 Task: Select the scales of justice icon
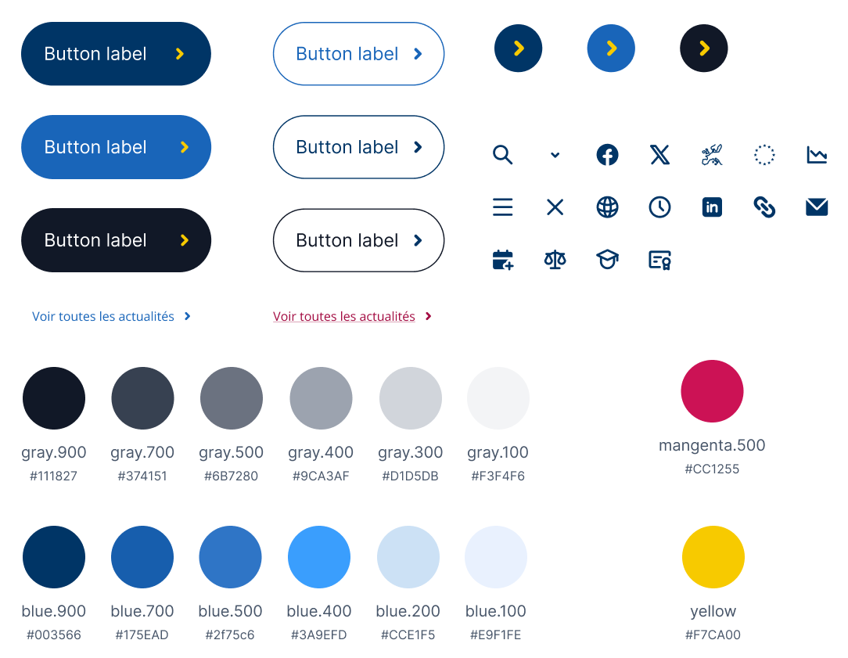point(555,259)
